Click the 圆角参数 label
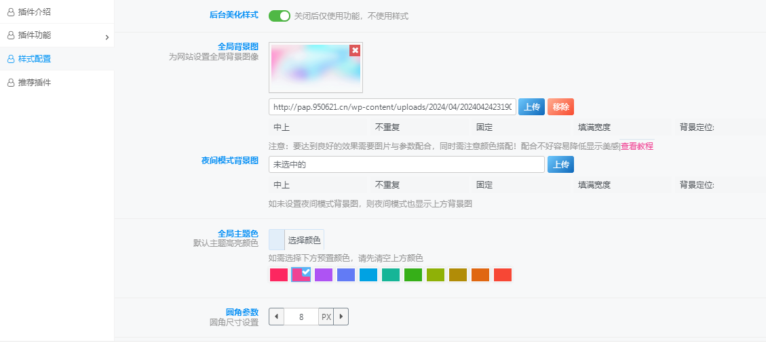 (242, 312)
